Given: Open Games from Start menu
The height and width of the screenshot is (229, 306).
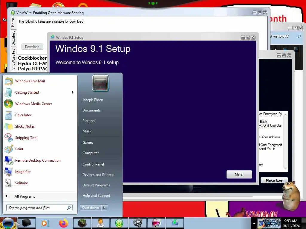Looking at the screenshot, I should [88, 143].
